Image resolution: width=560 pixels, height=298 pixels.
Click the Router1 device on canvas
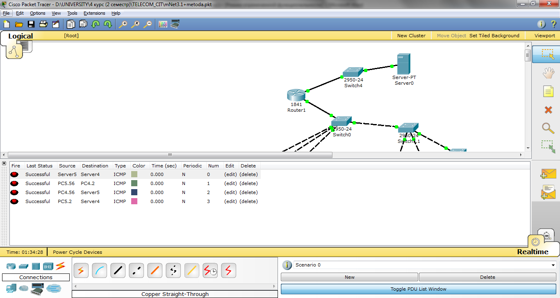pyautogui.click(x=296, y=95)
